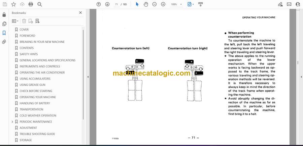303x146 pixels.
Task: Open the COVER bookmark
Action: pyautogui.click(x=24, y=30)
